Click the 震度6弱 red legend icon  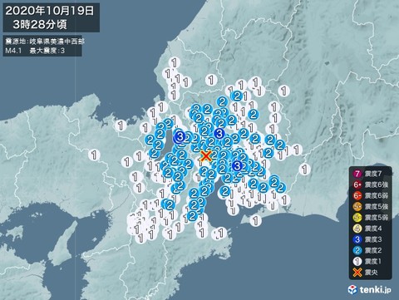click(x=357, y=196)
